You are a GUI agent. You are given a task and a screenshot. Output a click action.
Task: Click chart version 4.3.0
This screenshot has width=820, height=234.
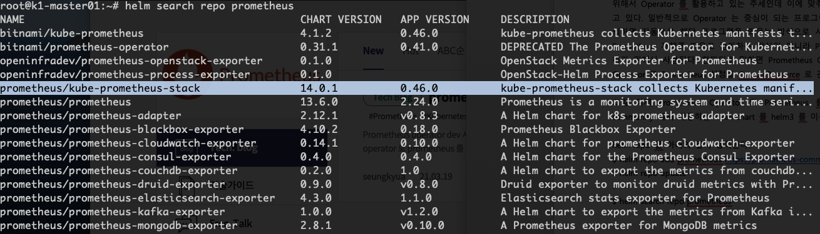point(316,198)
